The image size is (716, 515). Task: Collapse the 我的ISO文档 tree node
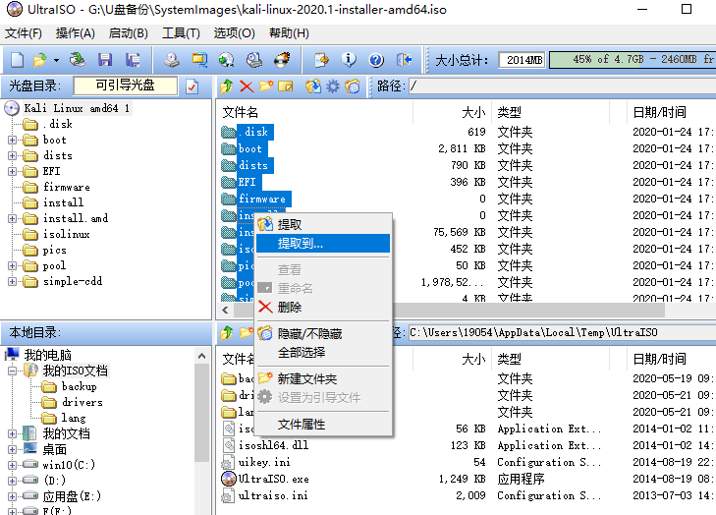tap(13, 371)
